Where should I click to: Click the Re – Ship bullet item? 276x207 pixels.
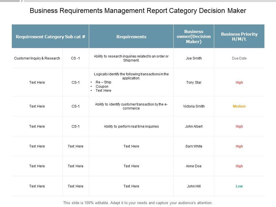(103, 82)
